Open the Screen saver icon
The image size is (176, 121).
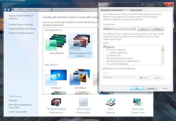138,102
